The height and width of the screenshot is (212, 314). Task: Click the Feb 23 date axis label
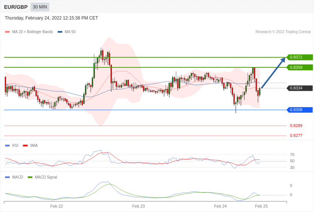[x=139, y=206]
